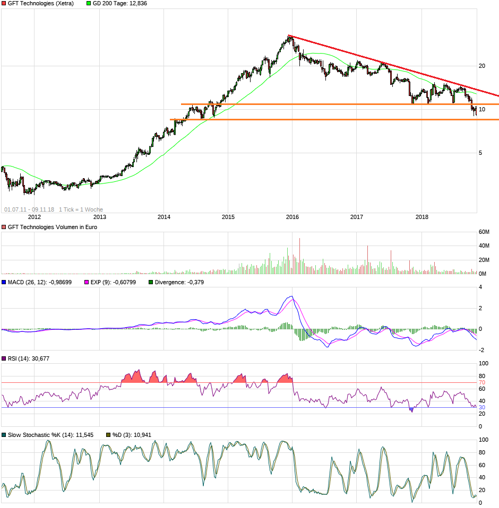This screenshot has height=508, width=499.
Task: Click the volume axis label 60M
Action: (x=484, y=232)
